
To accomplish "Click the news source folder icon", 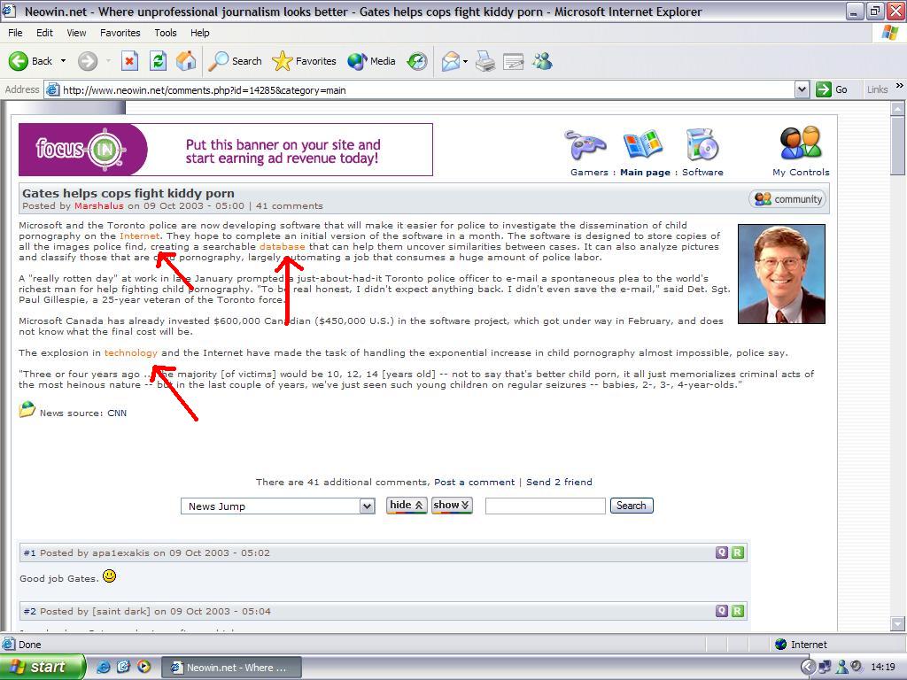I will click(x=27, y=409).
